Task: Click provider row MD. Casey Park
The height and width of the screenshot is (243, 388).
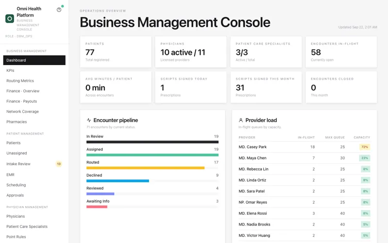Action: [x=305, y=147]
